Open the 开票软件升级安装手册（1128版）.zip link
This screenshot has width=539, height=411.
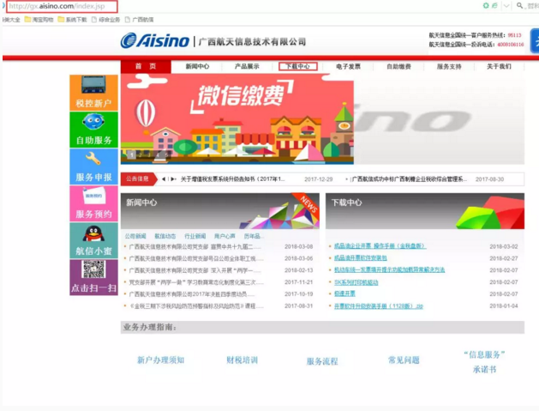click(379, 306)
